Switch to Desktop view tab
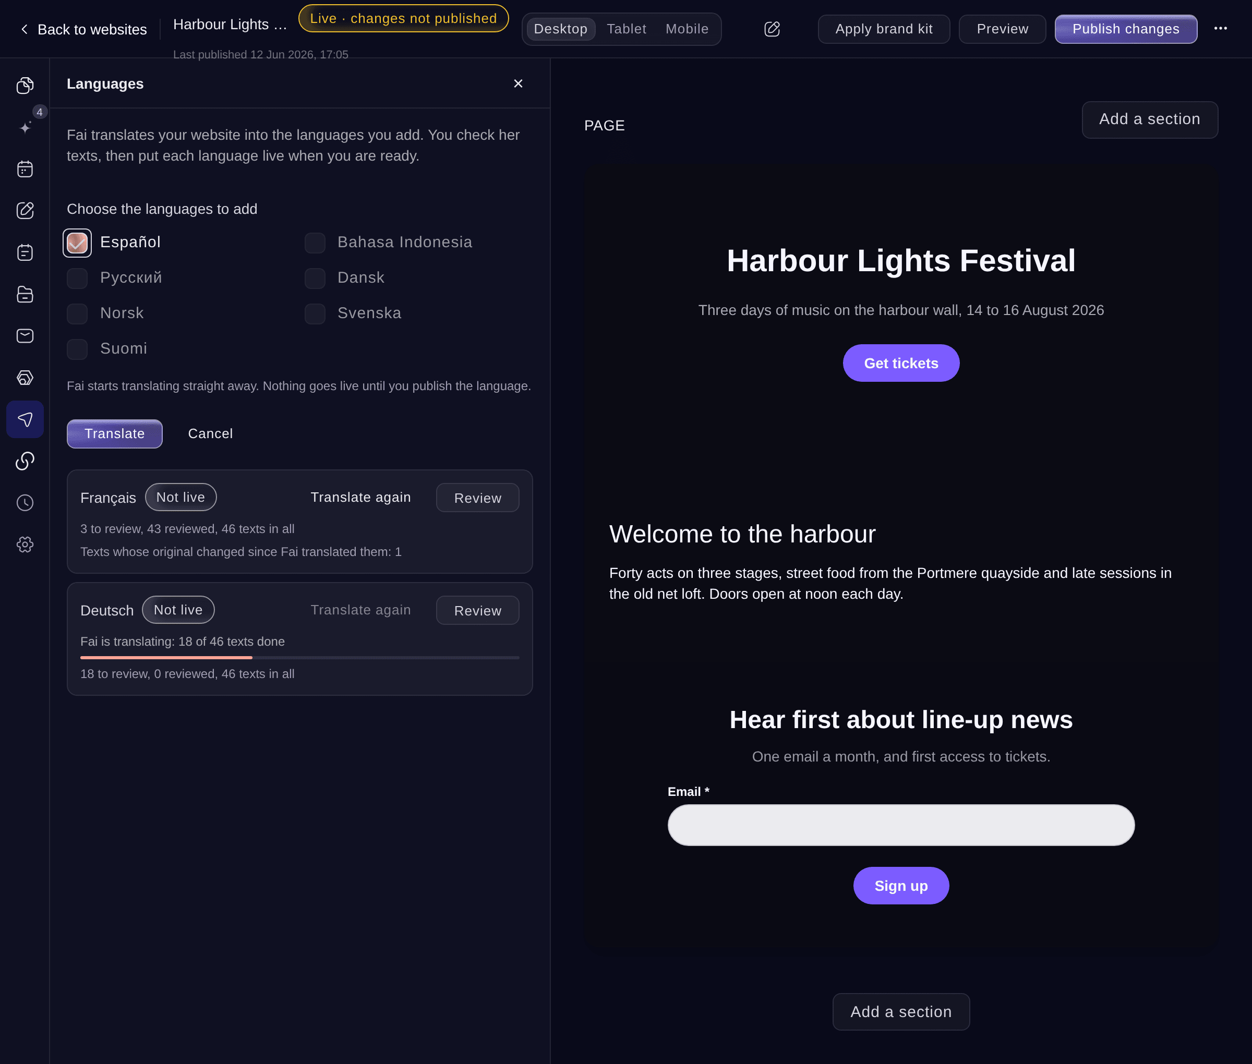This screenshot has height=1064, width=1252. (x=561, y=29)
